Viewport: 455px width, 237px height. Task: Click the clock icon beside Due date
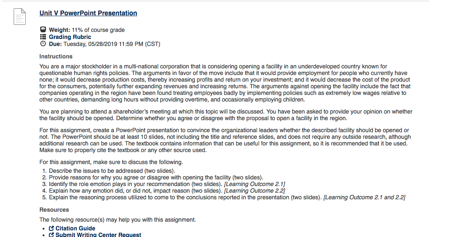(x=43, y=44)
